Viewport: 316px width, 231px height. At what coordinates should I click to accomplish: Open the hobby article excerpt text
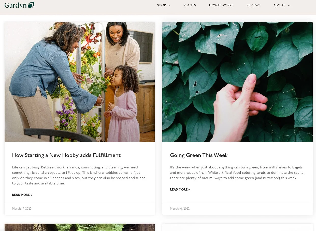click(79, 175)
